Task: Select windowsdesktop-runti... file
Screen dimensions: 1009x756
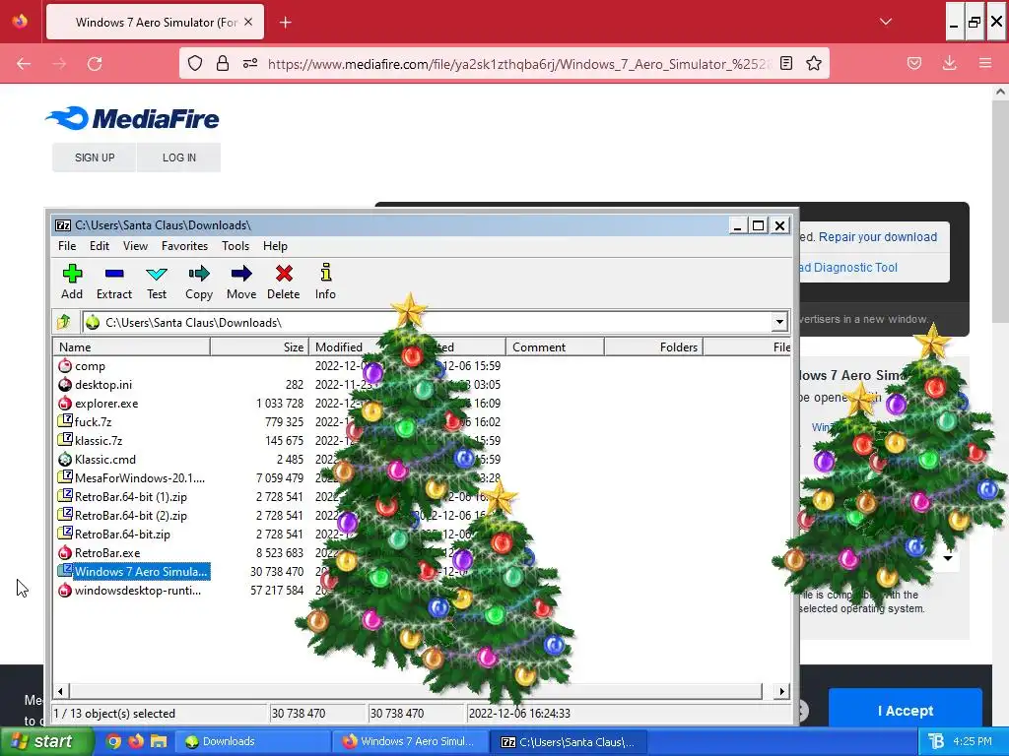Action: tap(129, 591)
